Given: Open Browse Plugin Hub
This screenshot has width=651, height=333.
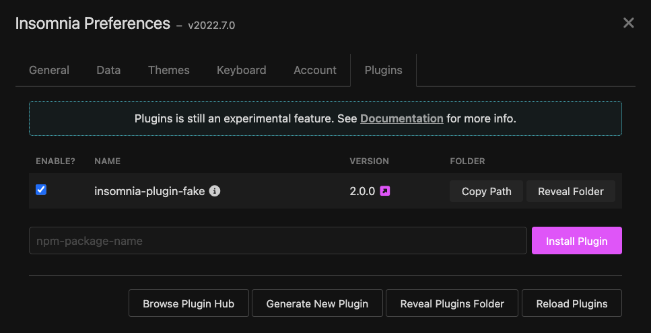Looking at the screenshot, I should [189, 303].
